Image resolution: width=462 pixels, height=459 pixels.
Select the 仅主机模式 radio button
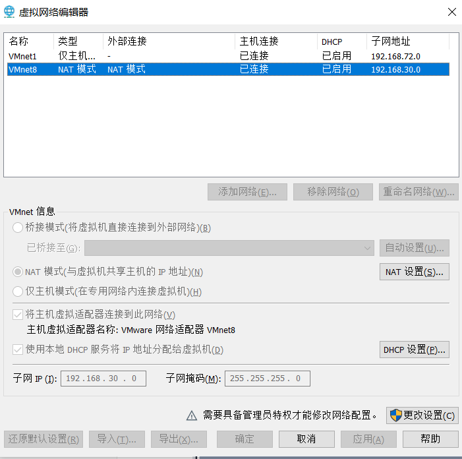point(18,291)
